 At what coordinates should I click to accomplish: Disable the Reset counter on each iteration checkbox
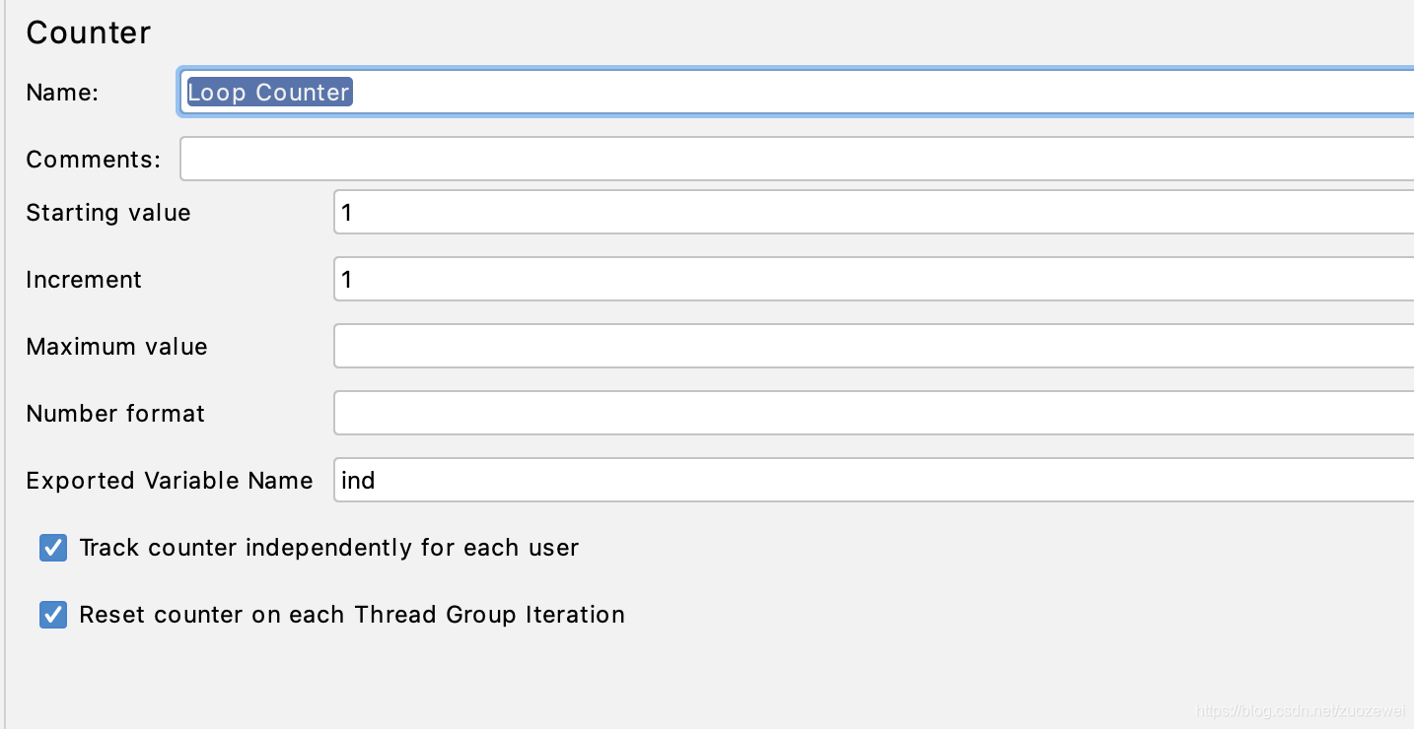53,615
